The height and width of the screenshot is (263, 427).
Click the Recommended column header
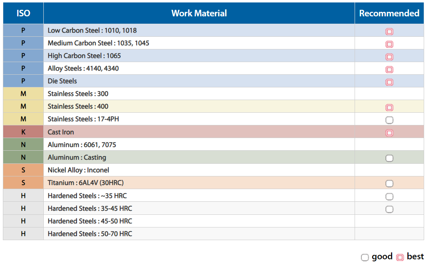(389, 13)
